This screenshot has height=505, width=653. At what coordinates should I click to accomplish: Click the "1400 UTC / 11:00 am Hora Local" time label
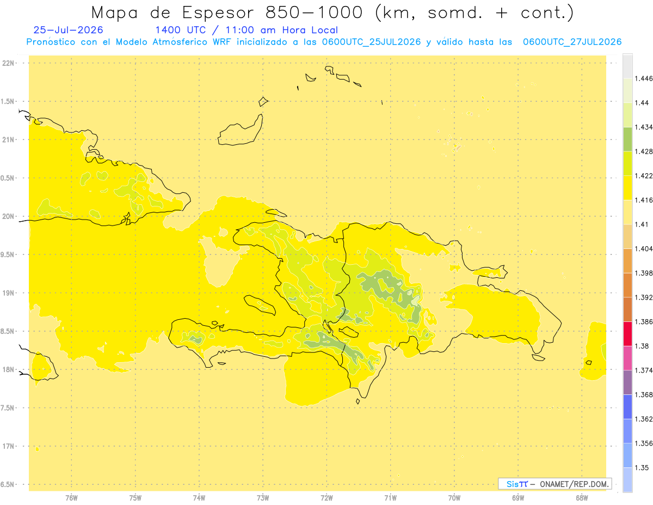point(247,30)
